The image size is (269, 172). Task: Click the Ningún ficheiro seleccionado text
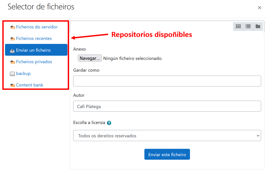click(133, 59)
